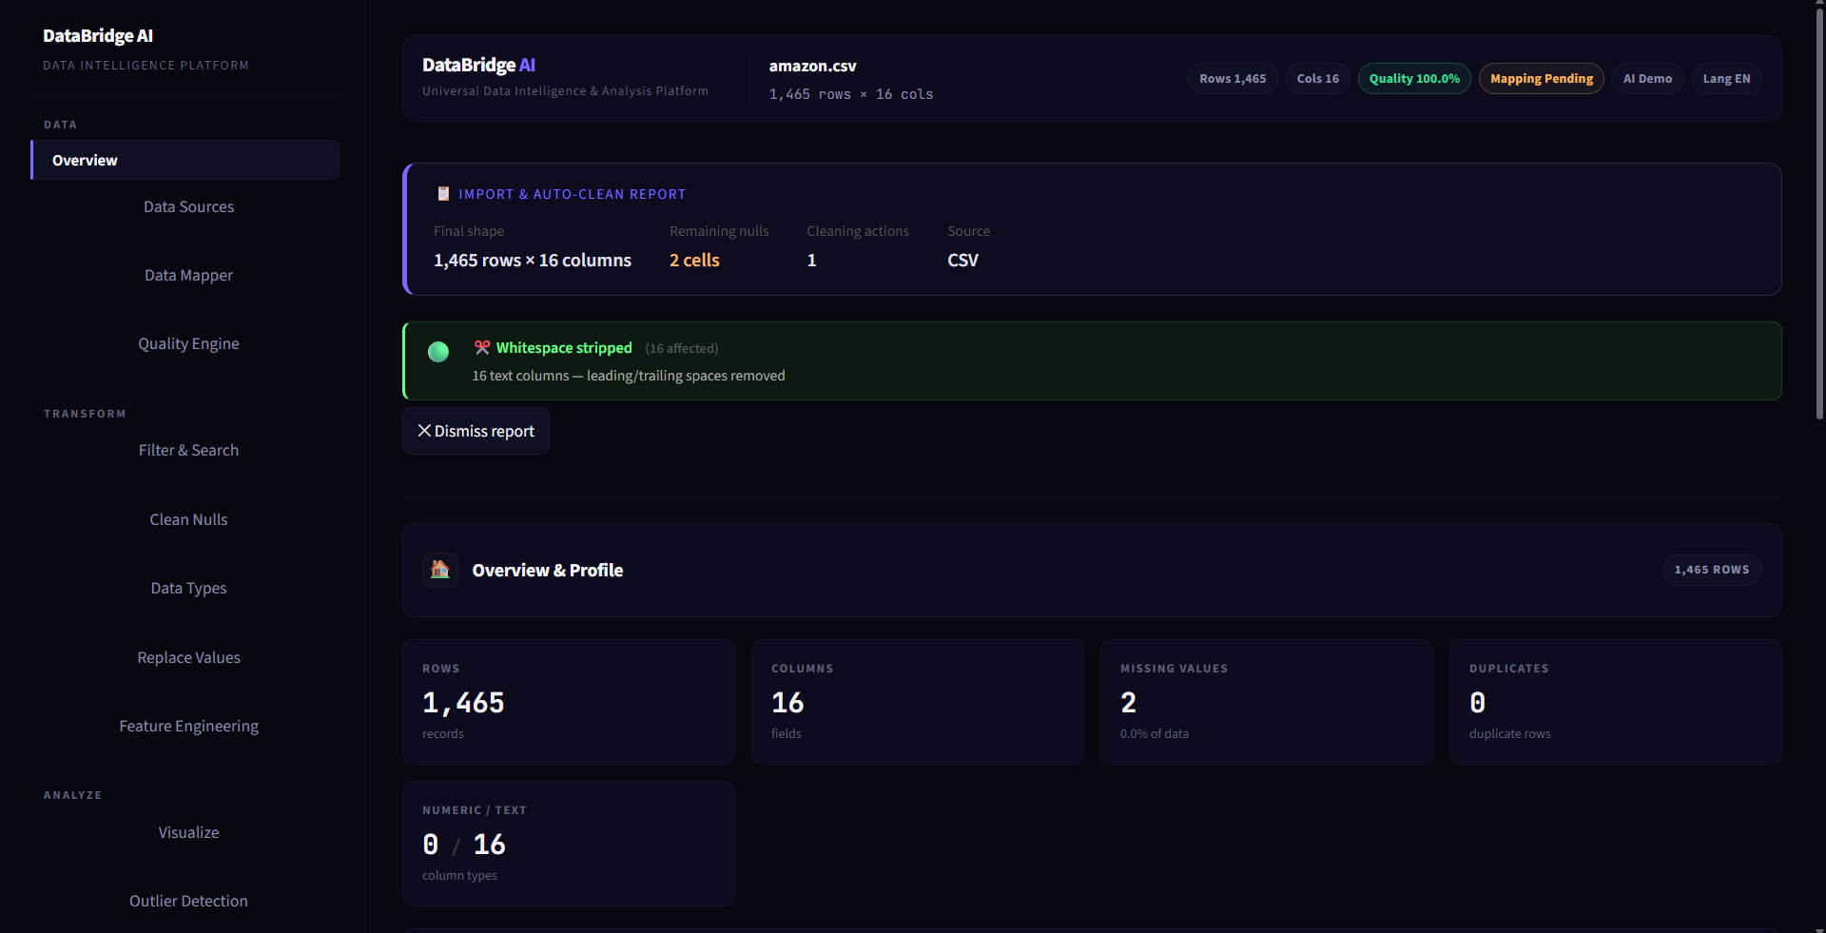This screenshot has width=1826, height=933.
Task: Select Replace Values in the sidebar
Action: click(x=188, y=657)
